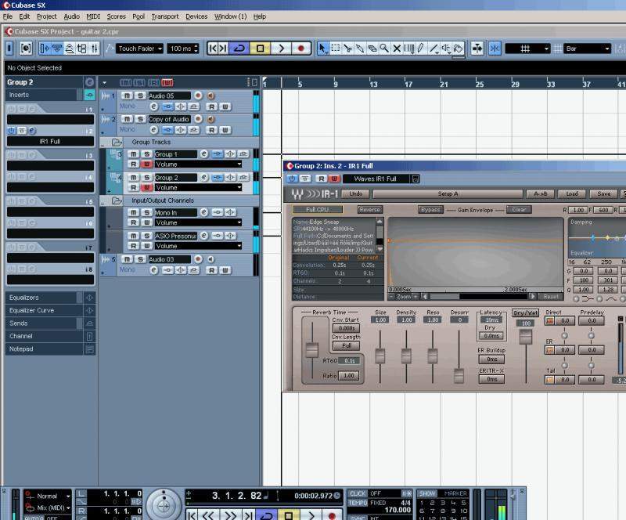Open the Devices menu
Viewport: 626px width, 520px height.
(196, 16)
